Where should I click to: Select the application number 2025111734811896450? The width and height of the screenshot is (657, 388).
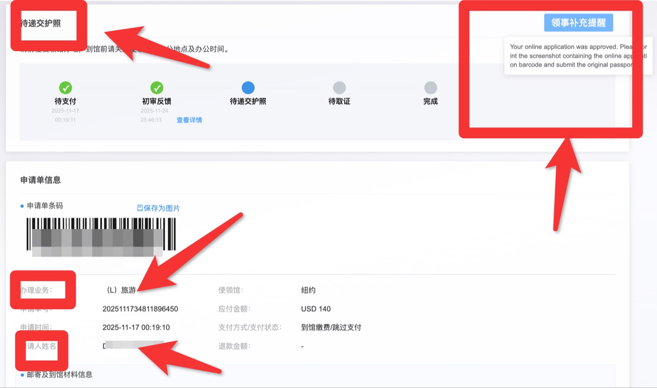[x=140, y=309]
